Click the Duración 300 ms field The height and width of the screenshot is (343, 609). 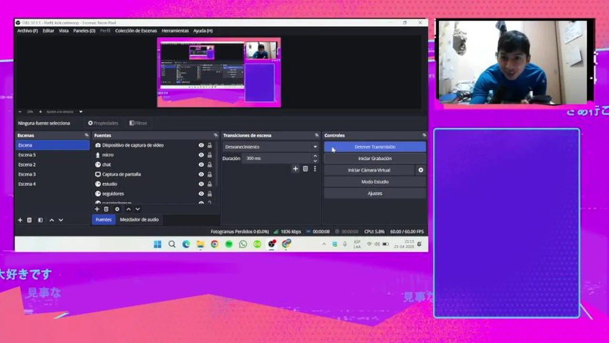point(276,158)
